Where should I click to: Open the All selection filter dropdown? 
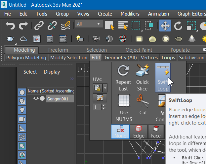[89, 24]
